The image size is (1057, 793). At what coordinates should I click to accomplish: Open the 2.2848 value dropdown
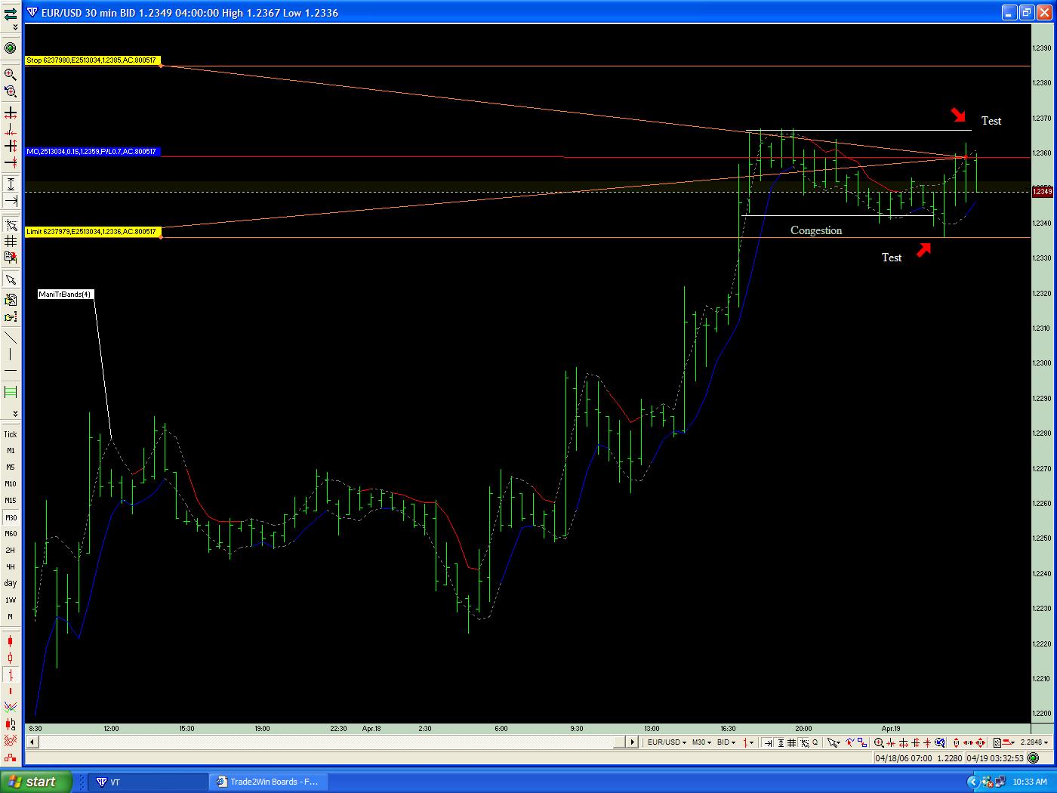[1034, 742]
